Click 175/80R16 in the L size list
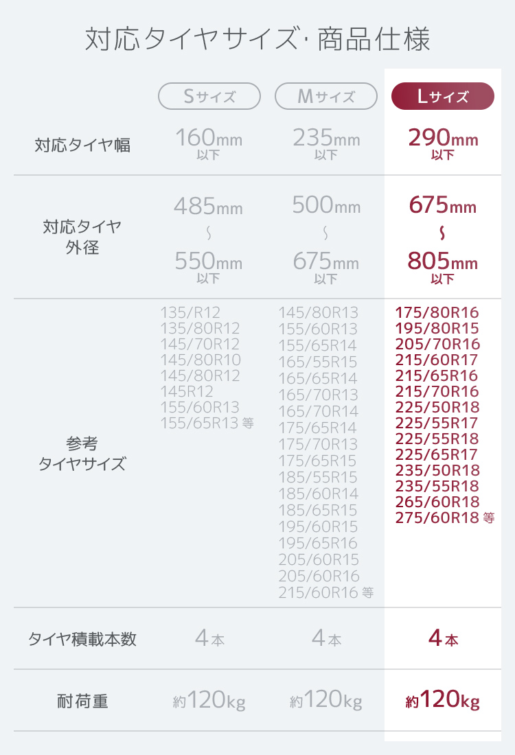This screenshot has width=515, height=755. (437, 312)
